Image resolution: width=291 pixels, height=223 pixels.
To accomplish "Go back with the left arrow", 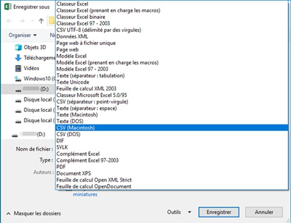I will coord(9,21).
